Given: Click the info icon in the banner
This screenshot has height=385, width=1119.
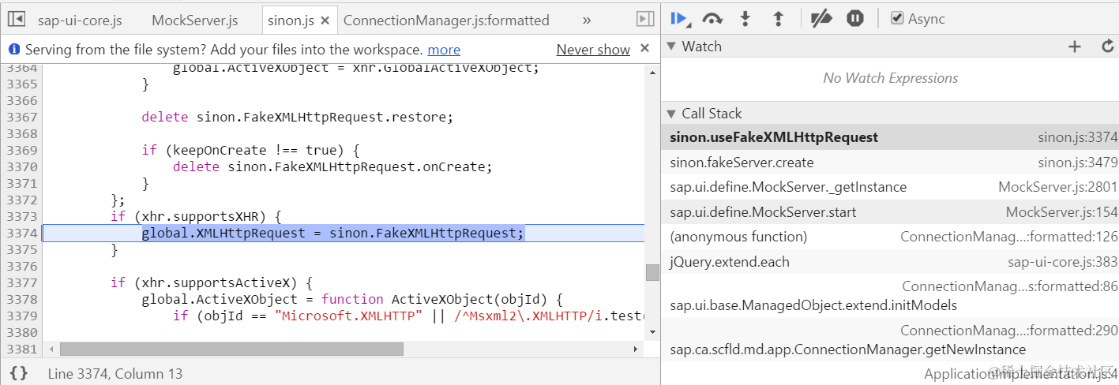Looking at the screenshot, I should tap(14, 49).
